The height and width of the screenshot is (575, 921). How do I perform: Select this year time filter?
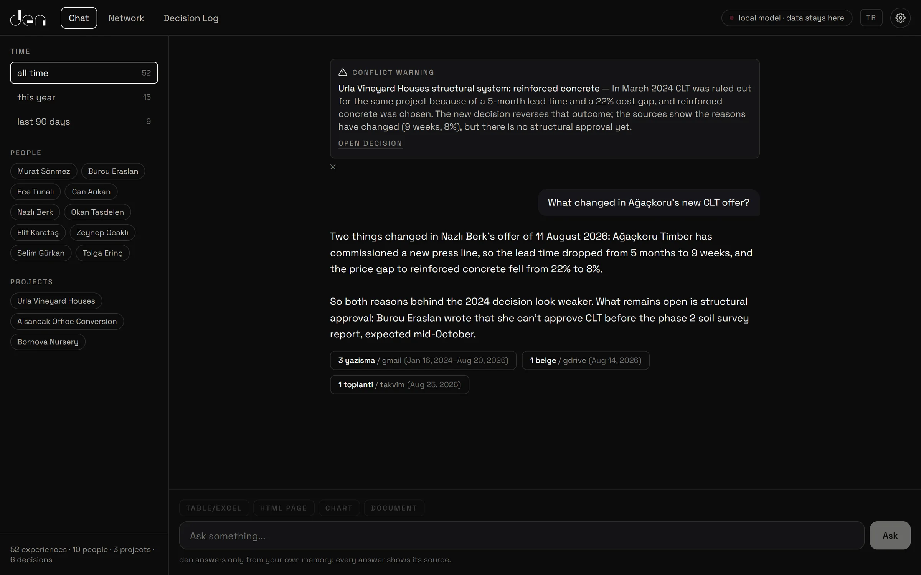pyautogui.click(x=84, y=97)
